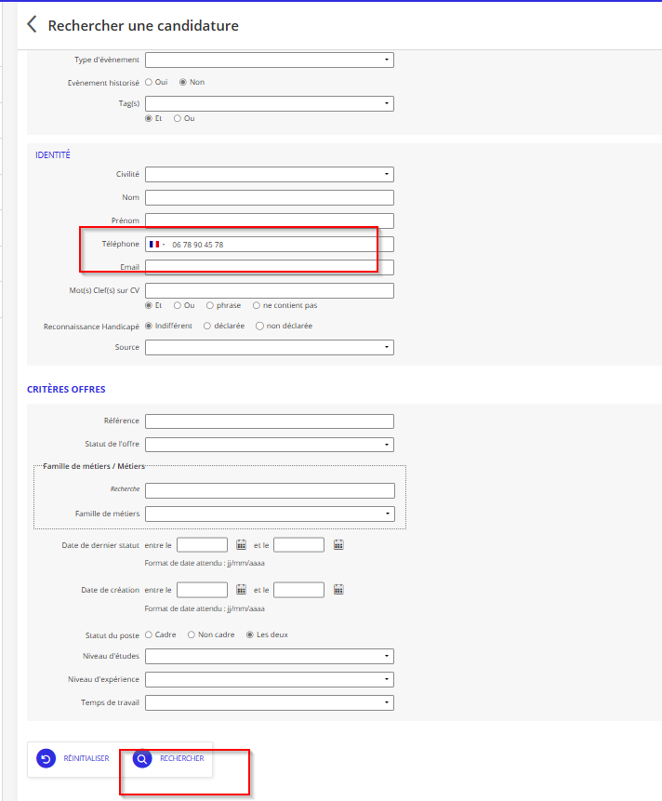Expand the Statut de l'offre dropdown
Viewport: 662px width, 801px height.
click(x=269, y=445)
